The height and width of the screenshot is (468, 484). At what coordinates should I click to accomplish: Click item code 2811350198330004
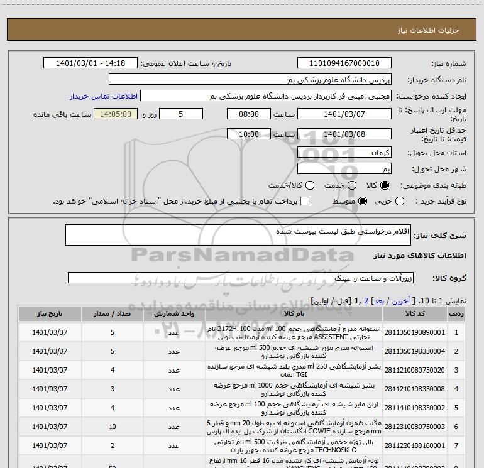pos(415,351)
